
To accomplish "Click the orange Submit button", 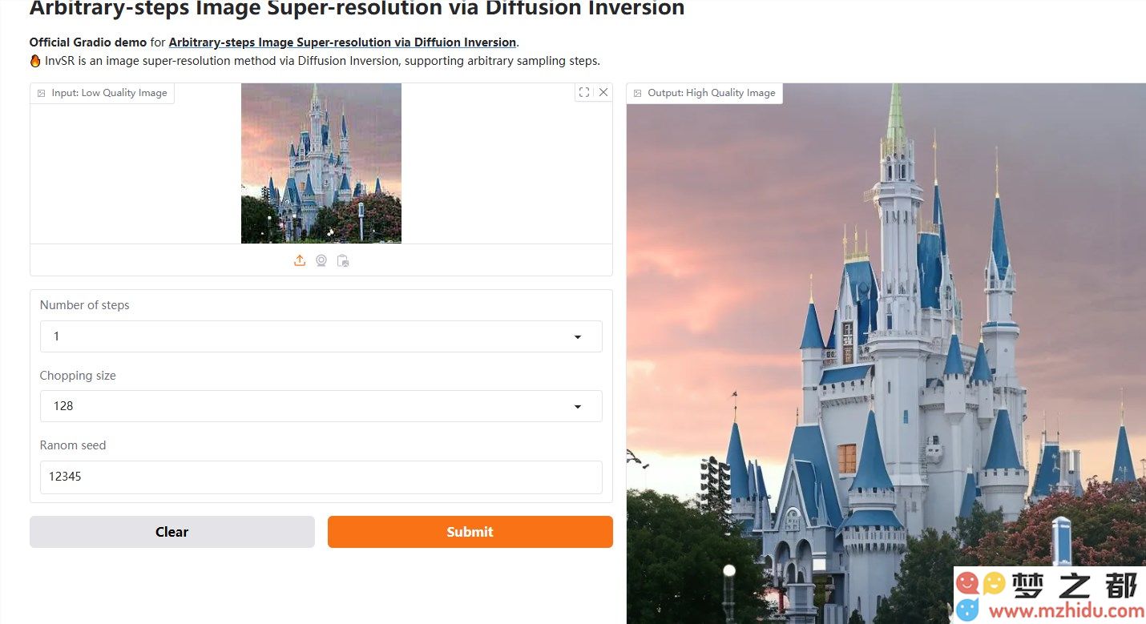I will [470, 532].
